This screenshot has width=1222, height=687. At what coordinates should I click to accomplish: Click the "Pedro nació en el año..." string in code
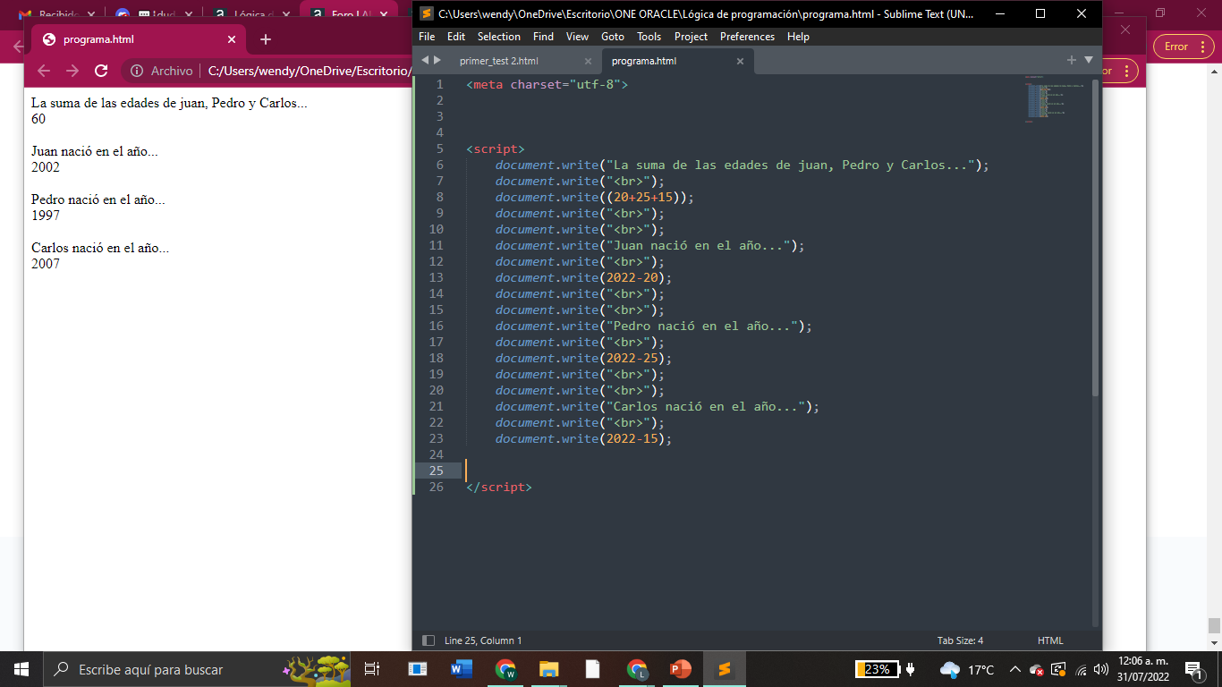[x=703, y=326]
